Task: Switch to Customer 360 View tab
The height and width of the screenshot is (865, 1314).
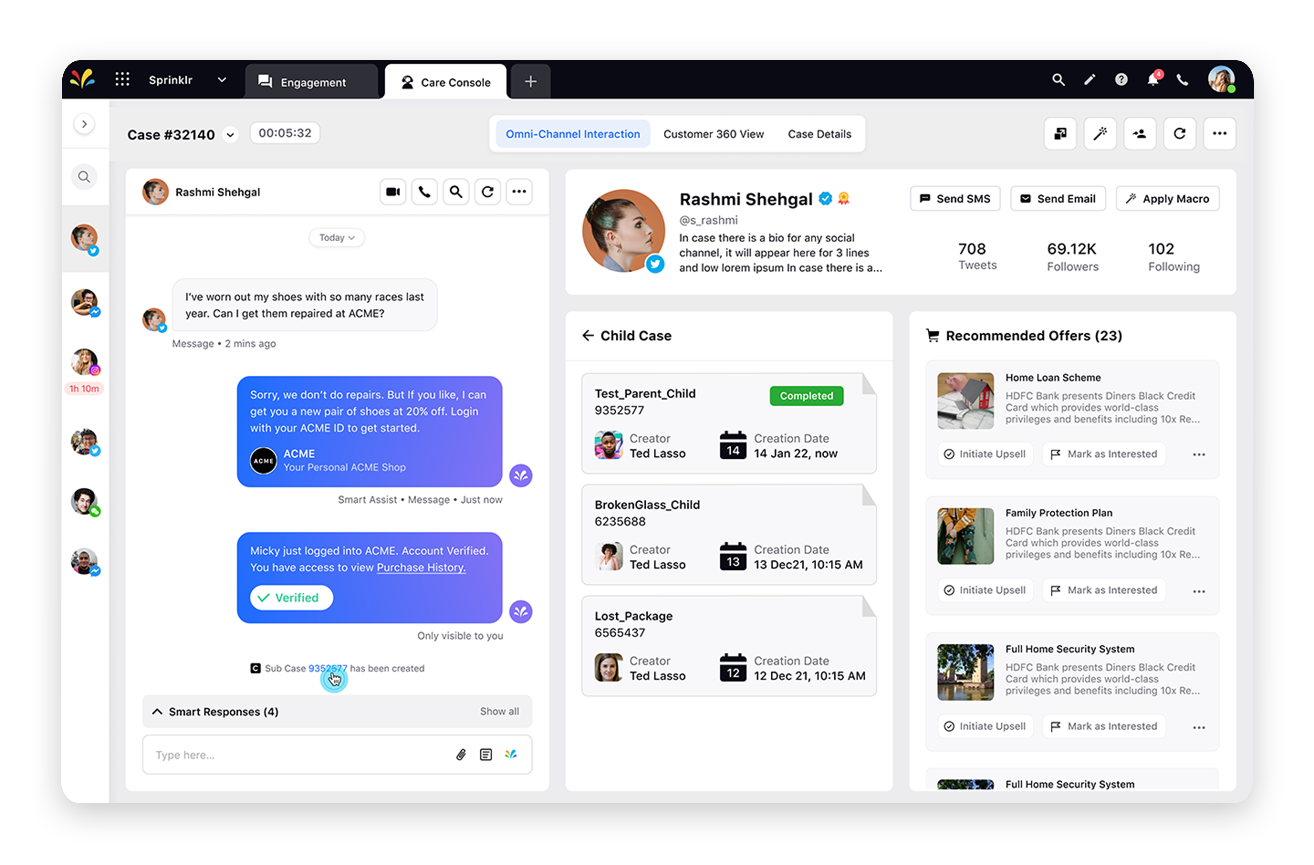Action: [713, 134]
